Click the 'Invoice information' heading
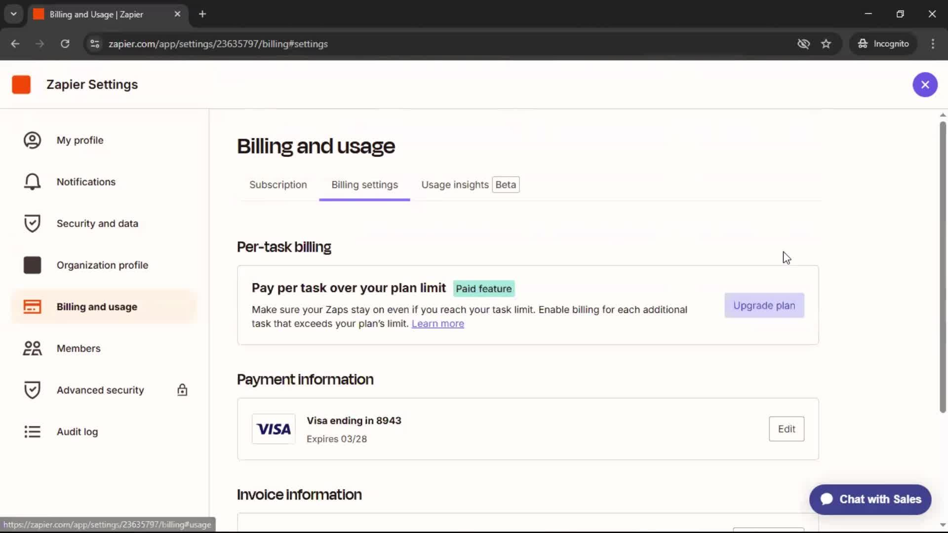 299,495
